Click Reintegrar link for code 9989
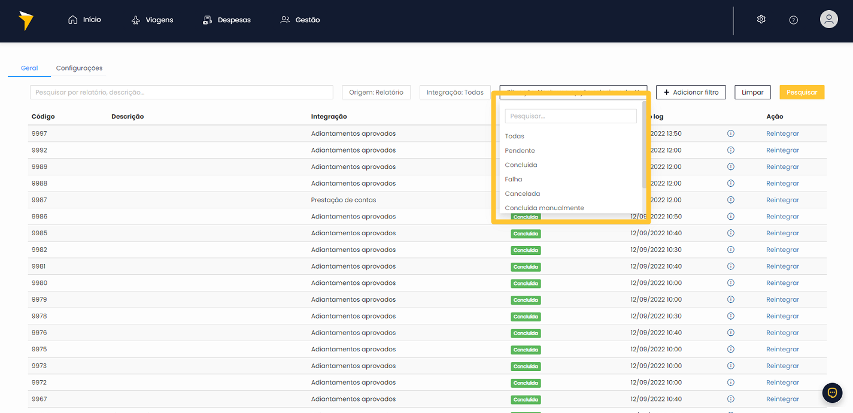The image size is (853, 413). coord(782,166)
